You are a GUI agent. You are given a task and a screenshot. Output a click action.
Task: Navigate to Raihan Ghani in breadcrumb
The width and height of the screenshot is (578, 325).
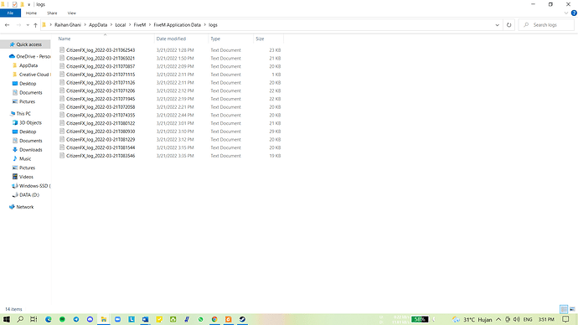(68, 25)
